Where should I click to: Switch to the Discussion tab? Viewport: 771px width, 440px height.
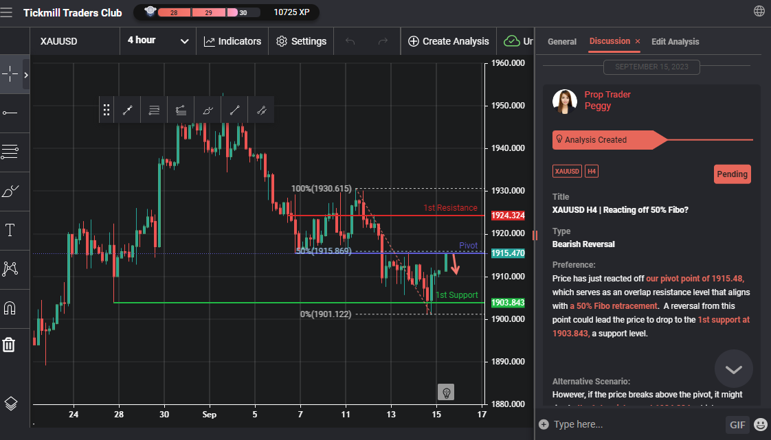(610, 41)
